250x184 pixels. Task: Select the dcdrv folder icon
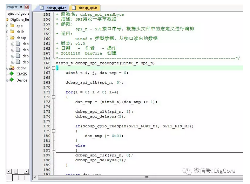[12, 68]
